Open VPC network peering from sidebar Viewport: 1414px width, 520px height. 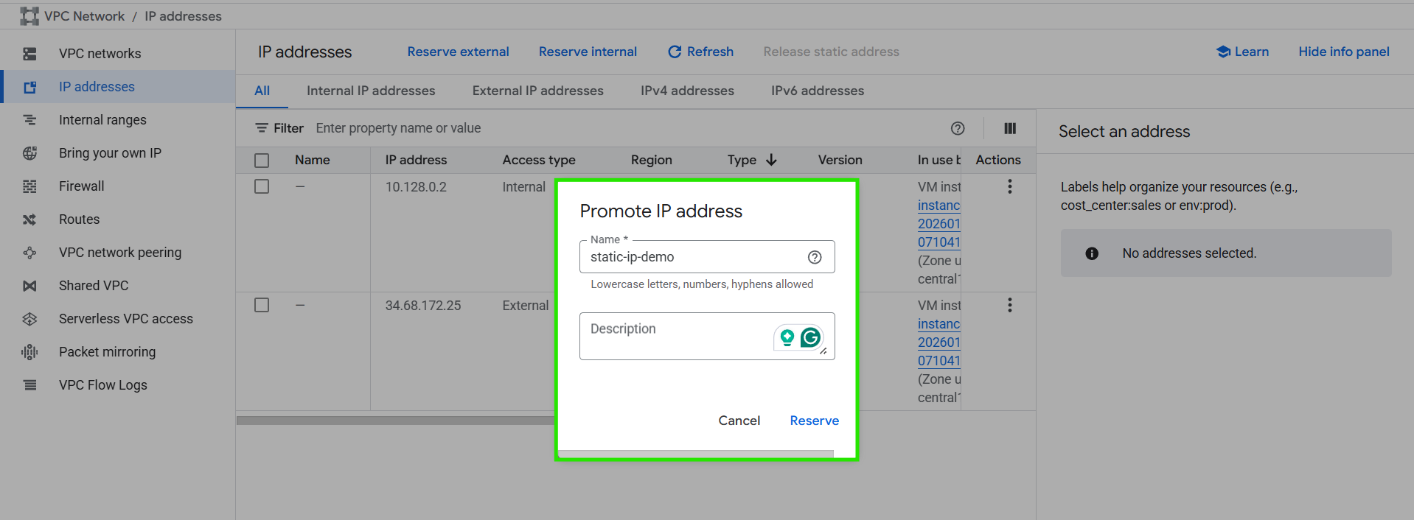pos(119,253)
